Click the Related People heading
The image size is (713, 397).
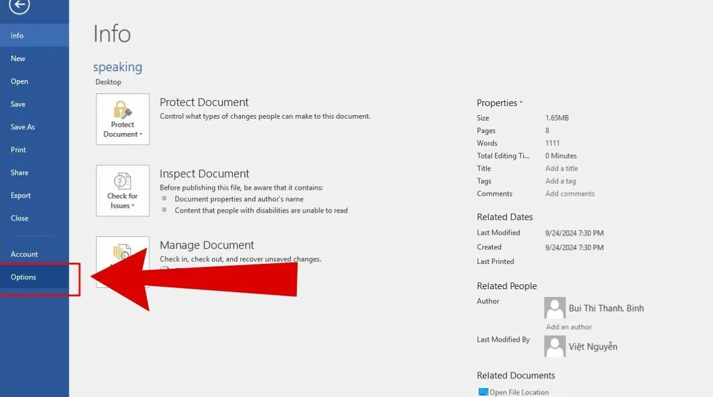507,286
